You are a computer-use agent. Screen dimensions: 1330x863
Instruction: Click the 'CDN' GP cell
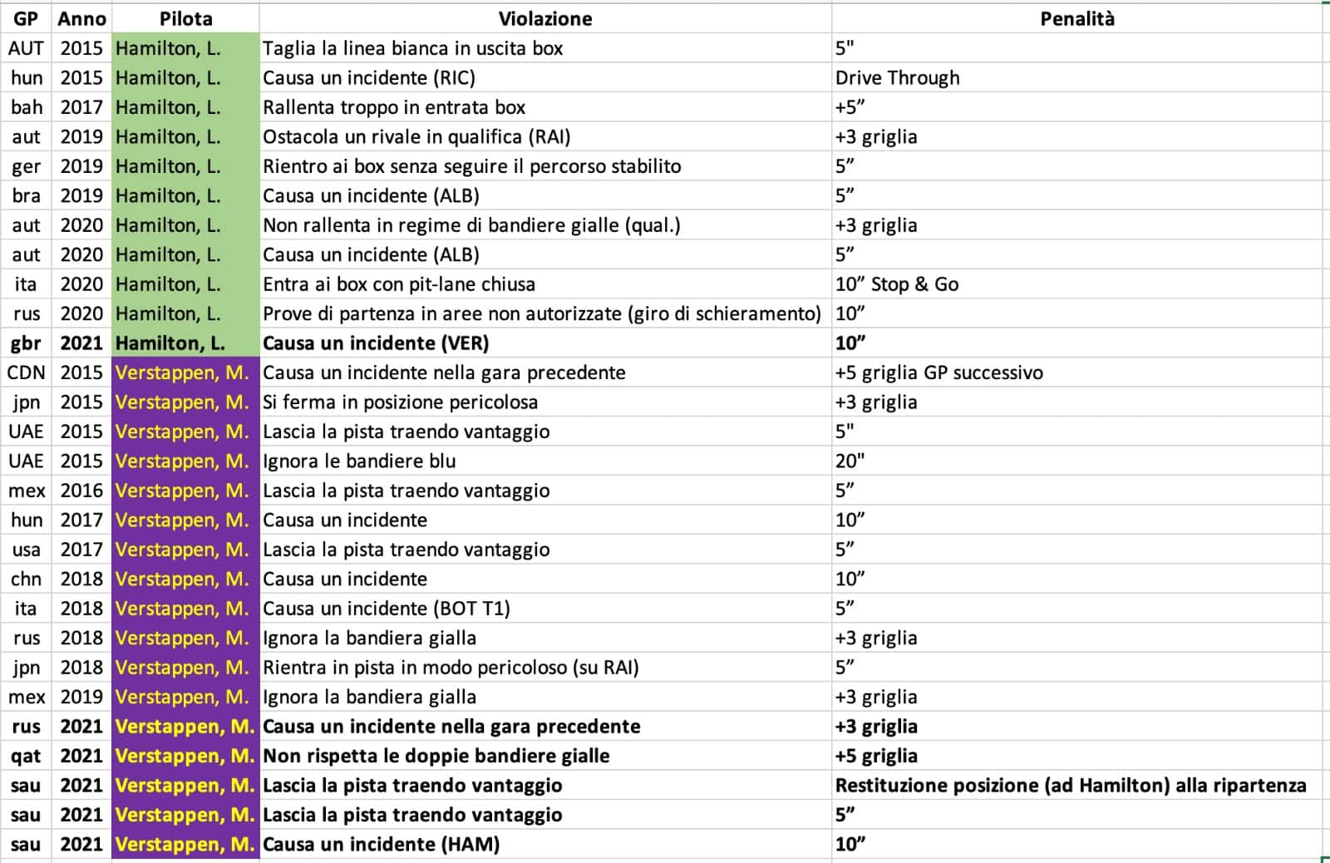point(26,372)
